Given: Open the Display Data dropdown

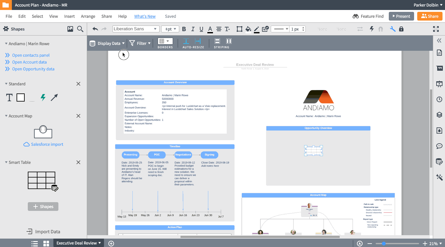Looking at the screenshot, I should (107, 43).
